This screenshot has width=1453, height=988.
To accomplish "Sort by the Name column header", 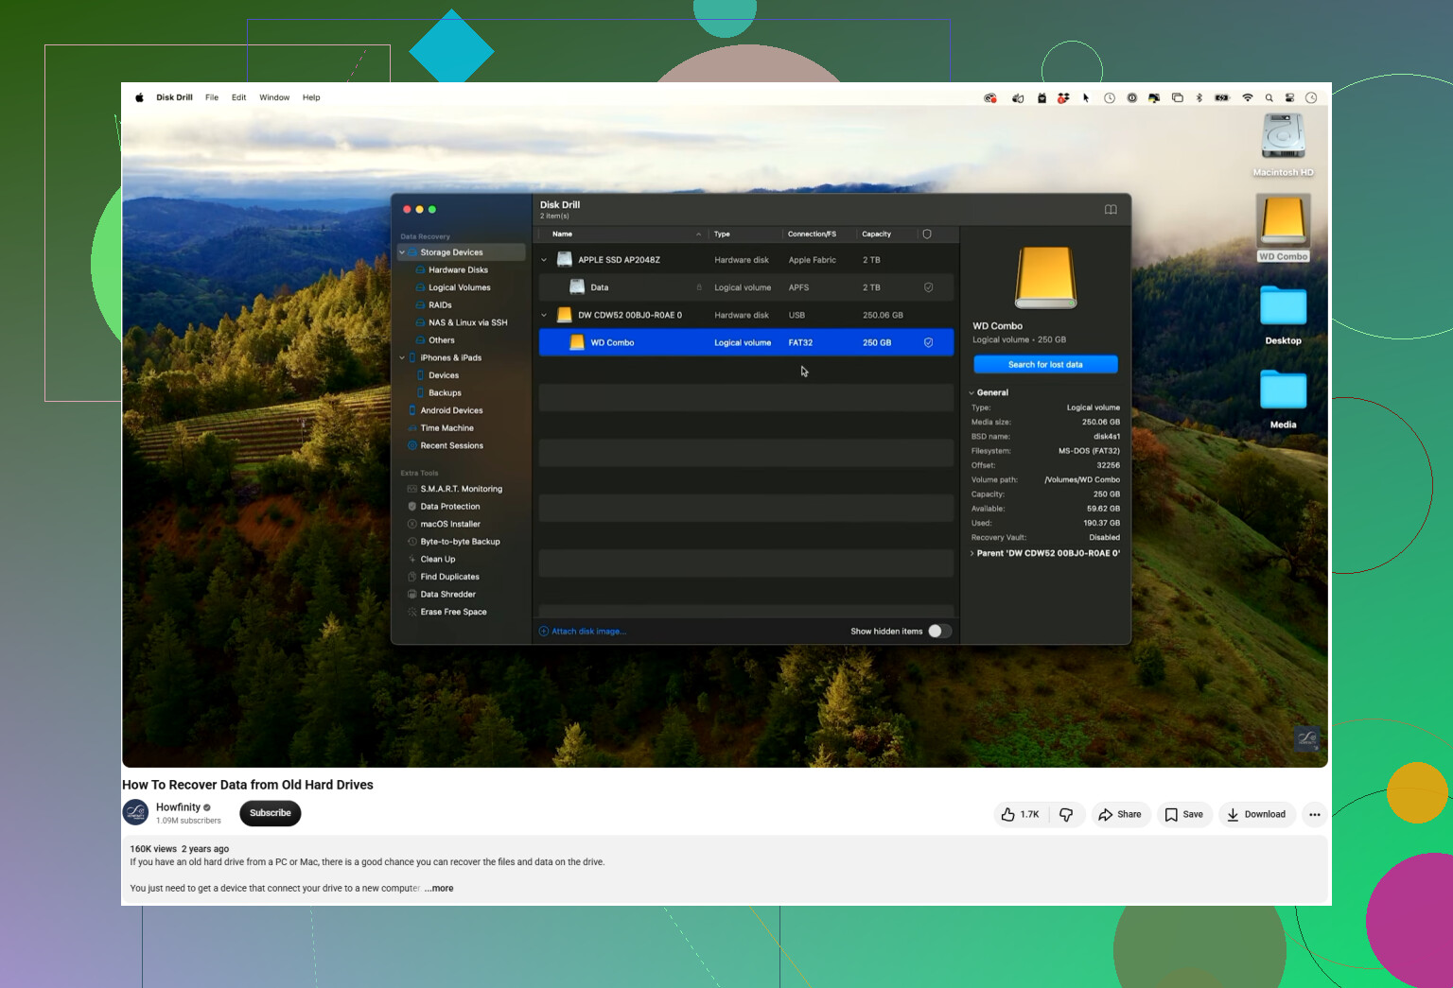I will (x=562, y=234).
